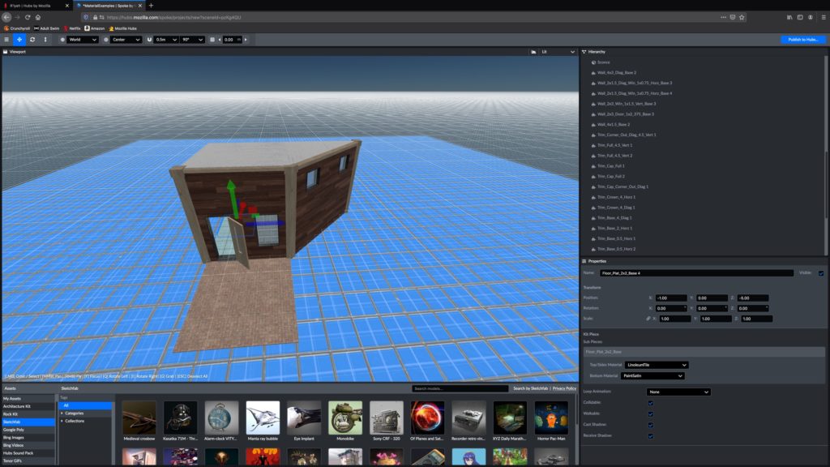Open Mozilla Hubs bookmark

(x=123, y=28)
